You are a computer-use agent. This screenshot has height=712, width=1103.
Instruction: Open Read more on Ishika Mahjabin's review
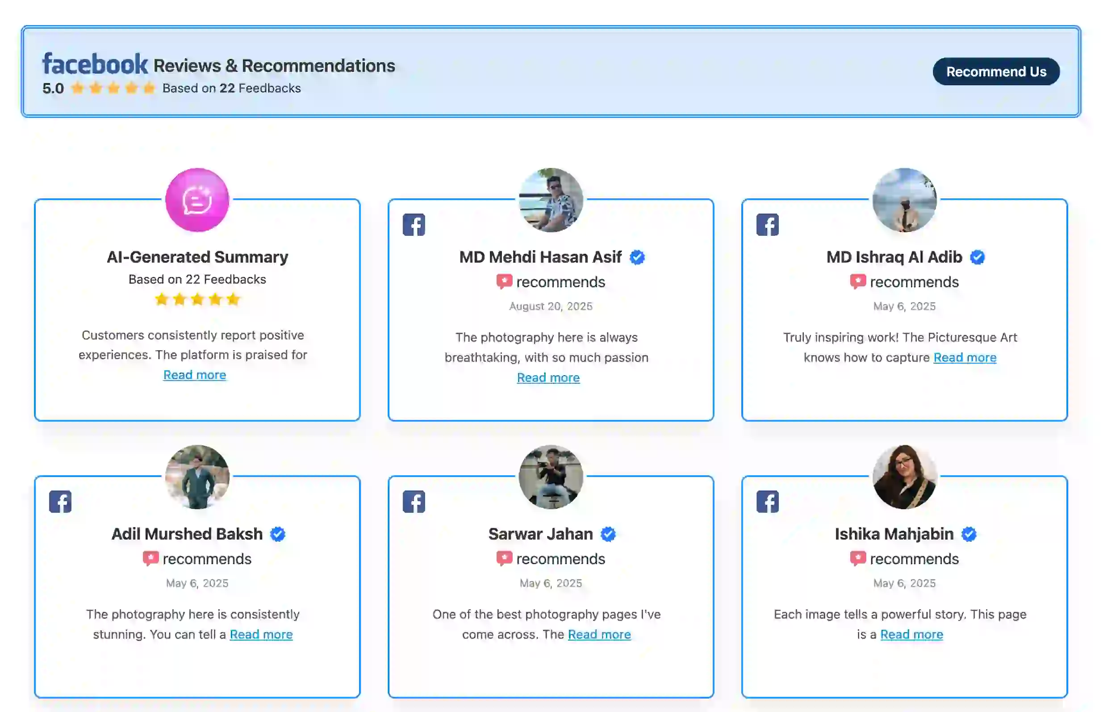point(912,634)
